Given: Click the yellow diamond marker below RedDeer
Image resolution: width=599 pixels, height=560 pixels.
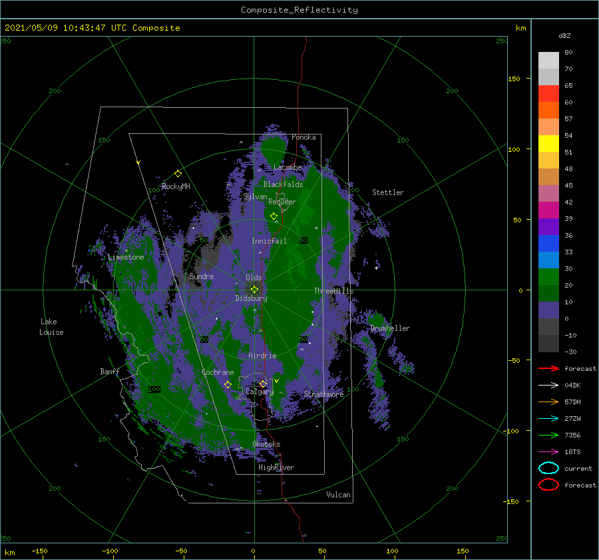Looking at the screenshot, I should tap(274, 216).
